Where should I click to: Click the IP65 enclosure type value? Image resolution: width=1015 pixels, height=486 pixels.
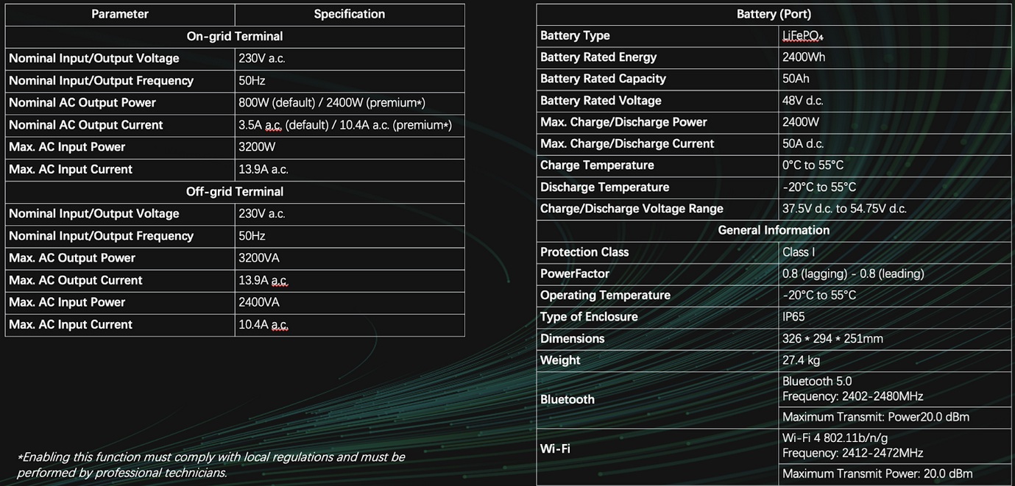tap(793, 317)
